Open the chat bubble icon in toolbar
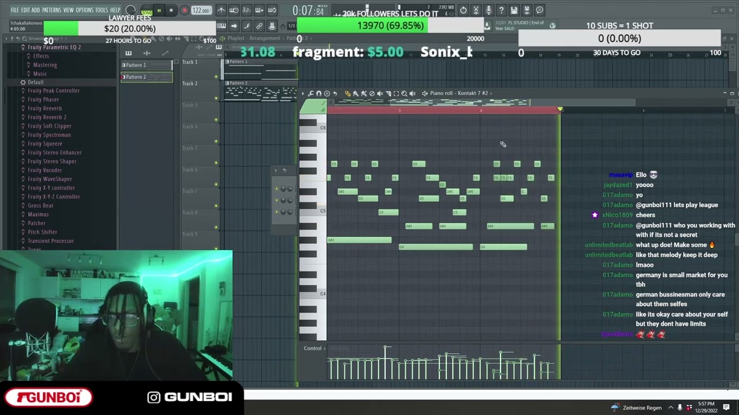Image resolution: width=739 pixels, height=415 pixels. pyautogui.click(x=539, y=10)
